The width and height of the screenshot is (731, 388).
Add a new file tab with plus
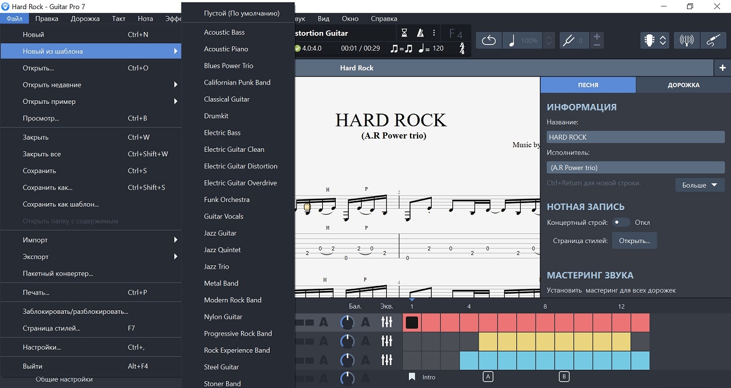(722, 68)
